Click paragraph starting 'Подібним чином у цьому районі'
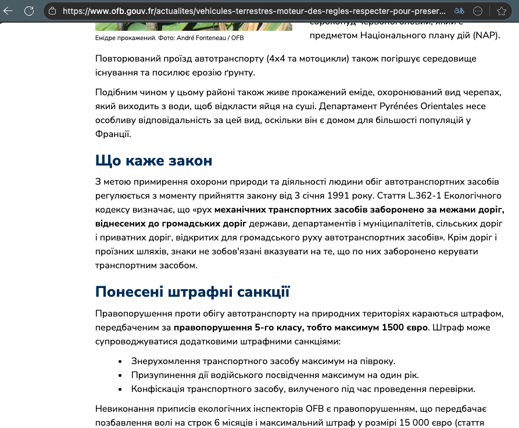 coord(298,113)
